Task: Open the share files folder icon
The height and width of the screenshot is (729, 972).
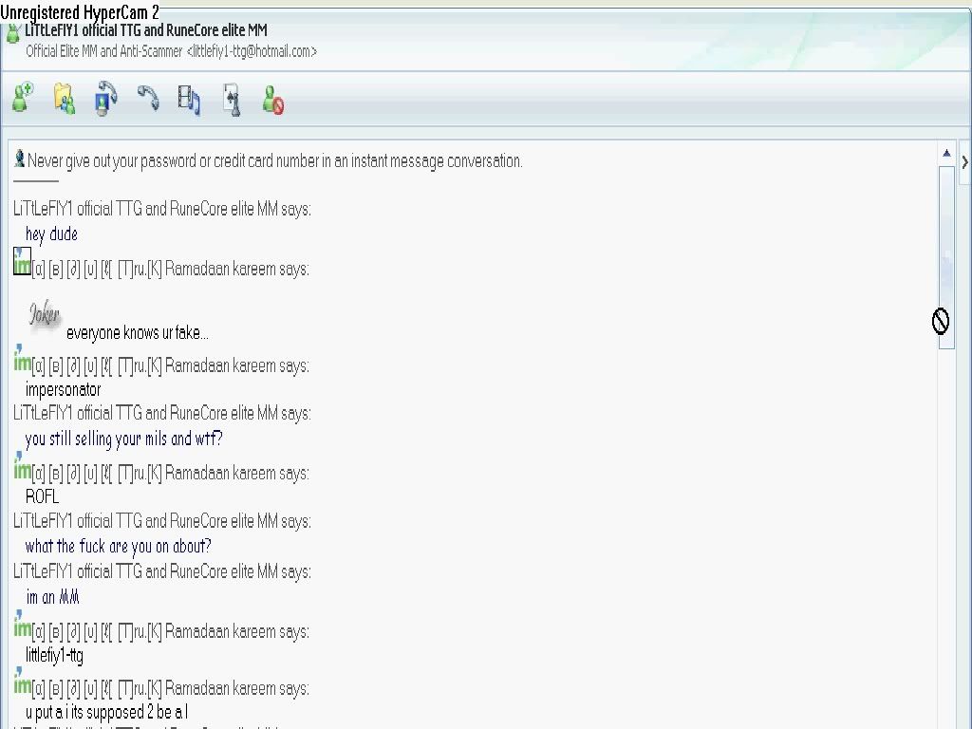Action: pyautogui.click(x=64, y=99)
